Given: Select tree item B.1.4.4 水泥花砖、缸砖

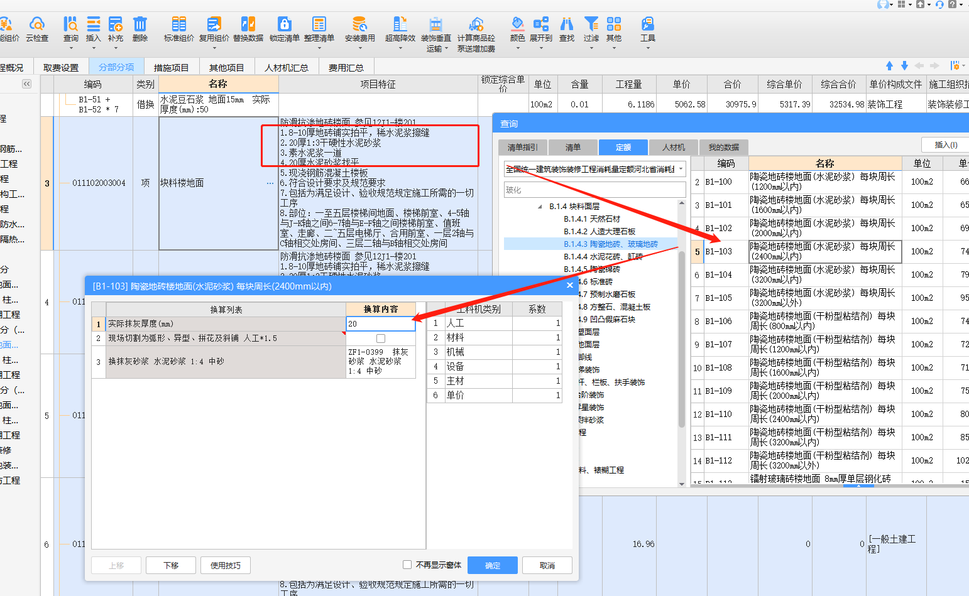Looking at the screenshot, I should [603, 257].
